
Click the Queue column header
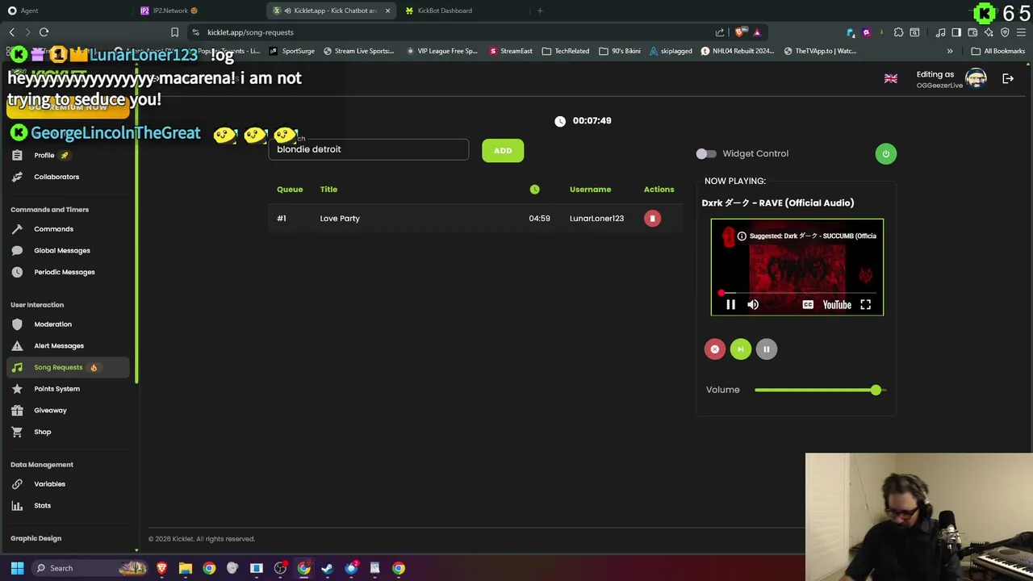click(290, 190)
